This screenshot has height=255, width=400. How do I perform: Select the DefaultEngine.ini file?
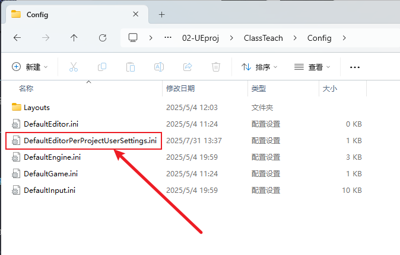pyautogui.click(x=52, y=157)
